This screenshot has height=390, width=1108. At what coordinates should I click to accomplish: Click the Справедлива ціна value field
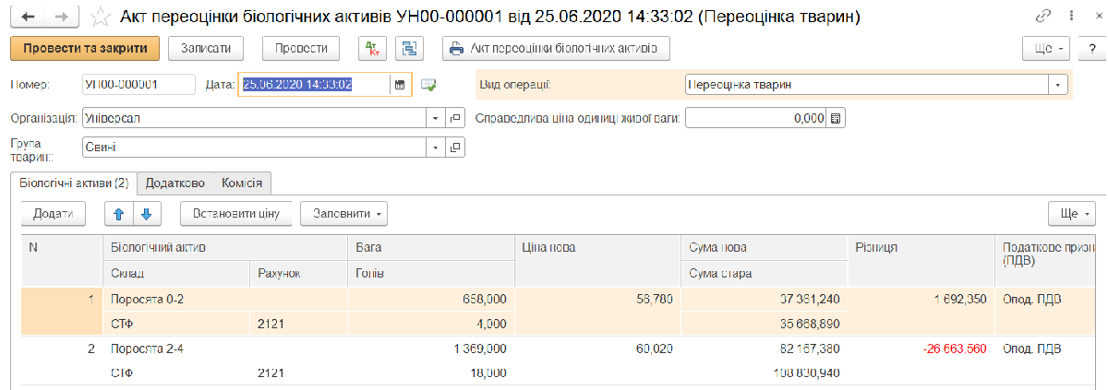pyautogui.click(x=756, y=118)
